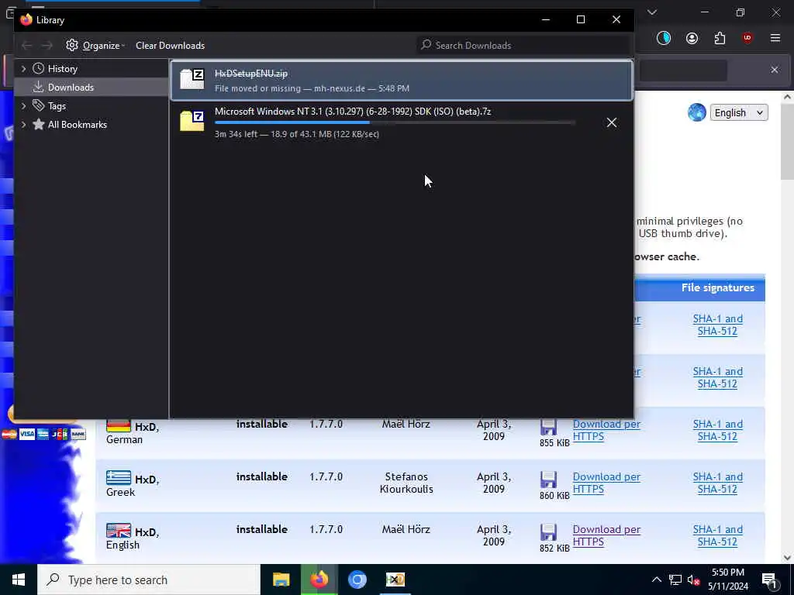Switch to HxD in the taskbar

395,580
